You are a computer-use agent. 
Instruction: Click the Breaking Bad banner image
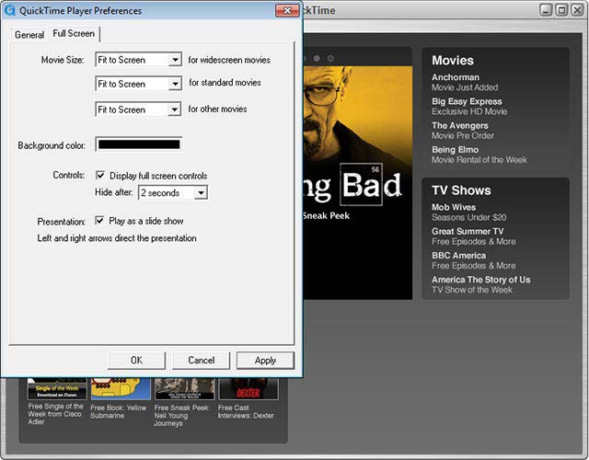358,182
